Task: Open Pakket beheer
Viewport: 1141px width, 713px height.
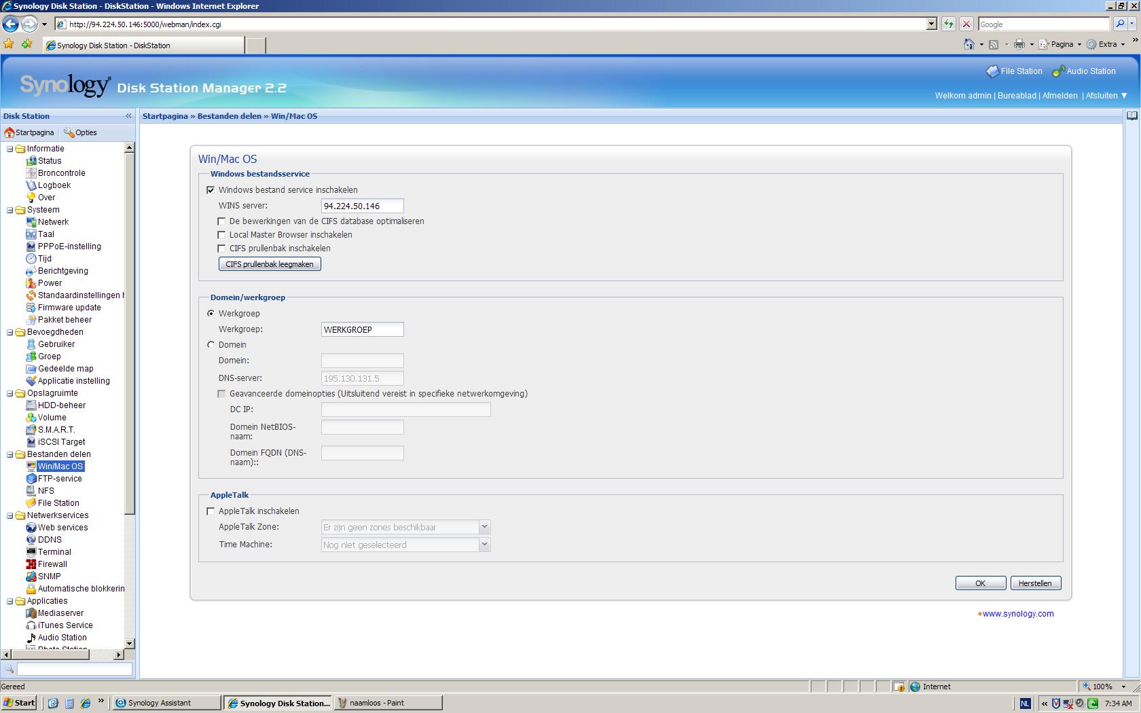Action: pyautogui.click(x=65, y=320)
